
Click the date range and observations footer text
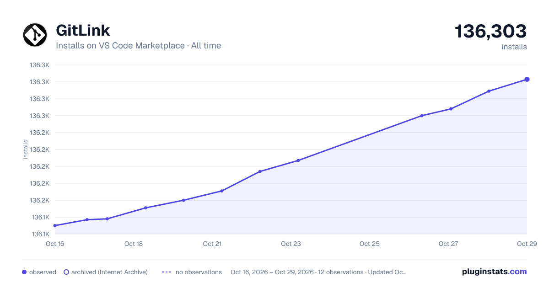pyautogui.click(x=318, y=272)
